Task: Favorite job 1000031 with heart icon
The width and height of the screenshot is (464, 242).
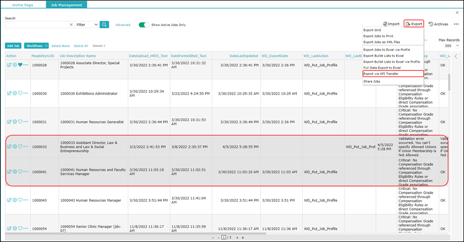Action: tap(20, 122)
